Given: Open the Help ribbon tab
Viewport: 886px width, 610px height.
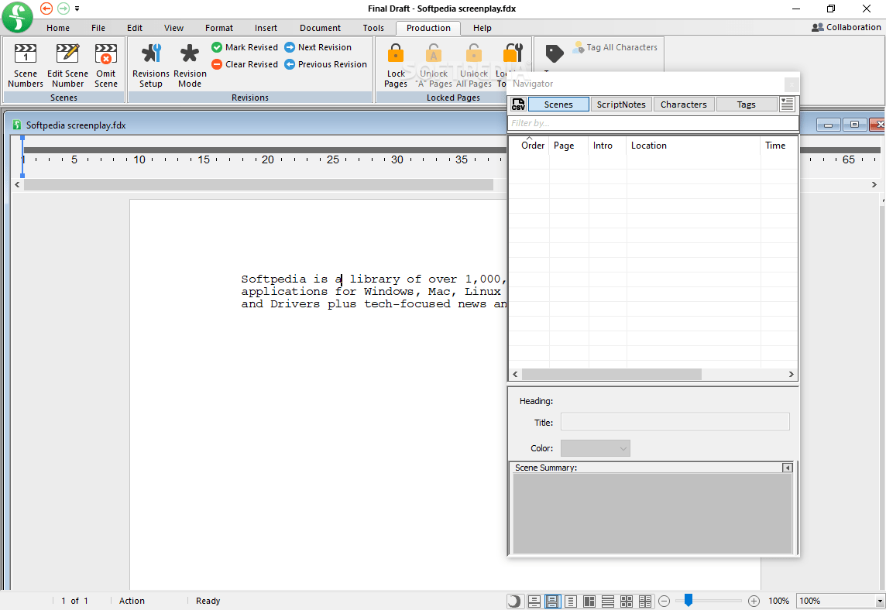Looking at the screenshot, I should tap(482, 28).
